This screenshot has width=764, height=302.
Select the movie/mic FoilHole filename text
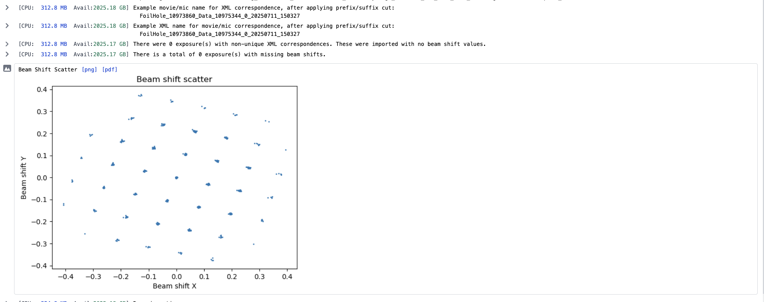click(x=220, y=16)
